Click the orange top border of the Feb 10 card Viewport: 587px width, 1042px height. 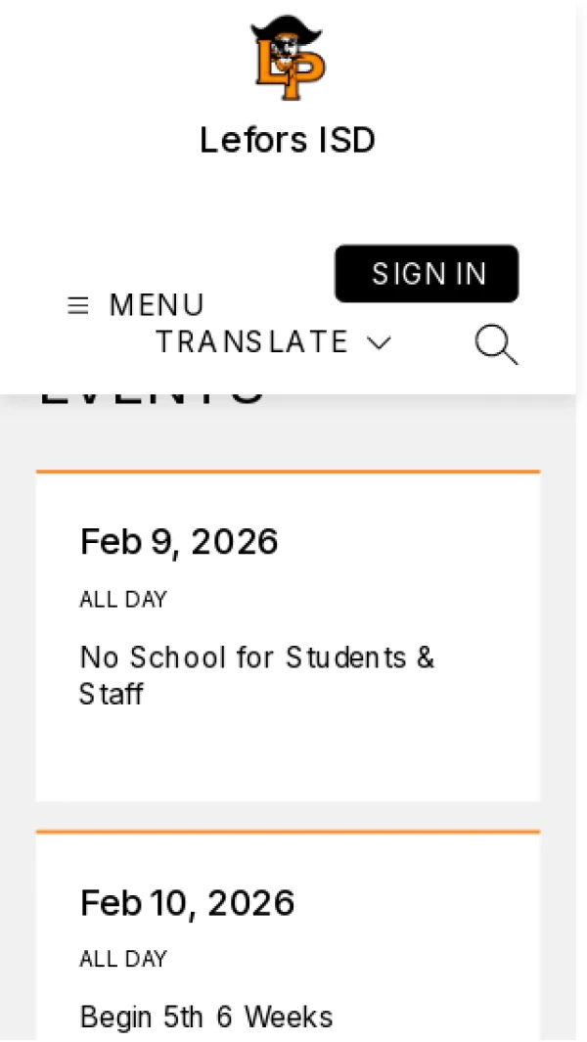(288, 832)
